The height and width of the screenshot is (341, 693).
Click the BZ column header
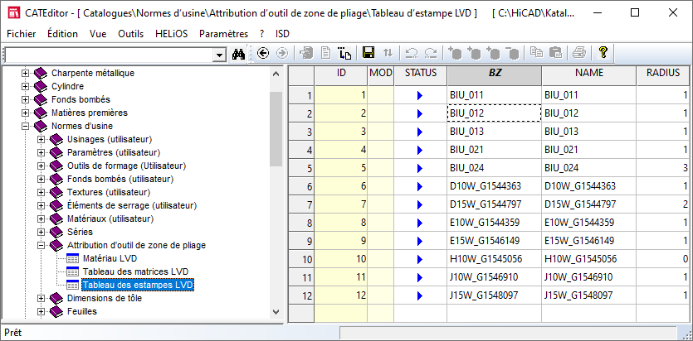tap(494, 74)
